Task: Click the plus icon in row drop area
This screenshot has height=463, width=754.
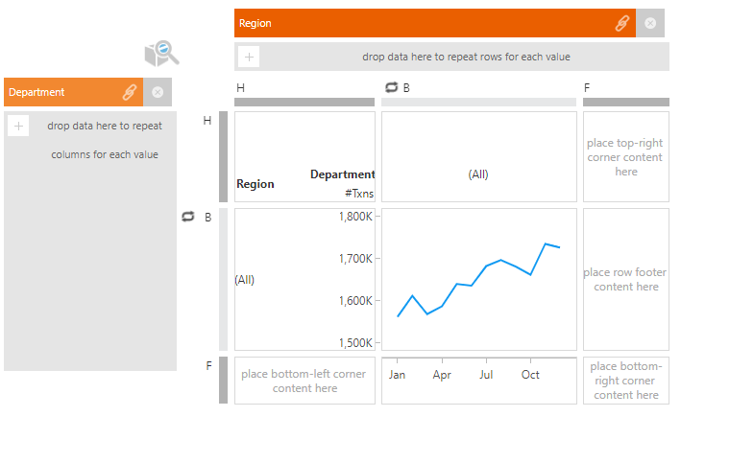Action: tap(249, 57)
